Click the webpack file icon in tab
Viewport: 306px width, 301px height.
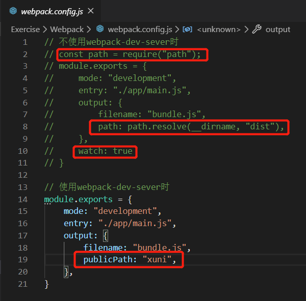click(13, 11)
